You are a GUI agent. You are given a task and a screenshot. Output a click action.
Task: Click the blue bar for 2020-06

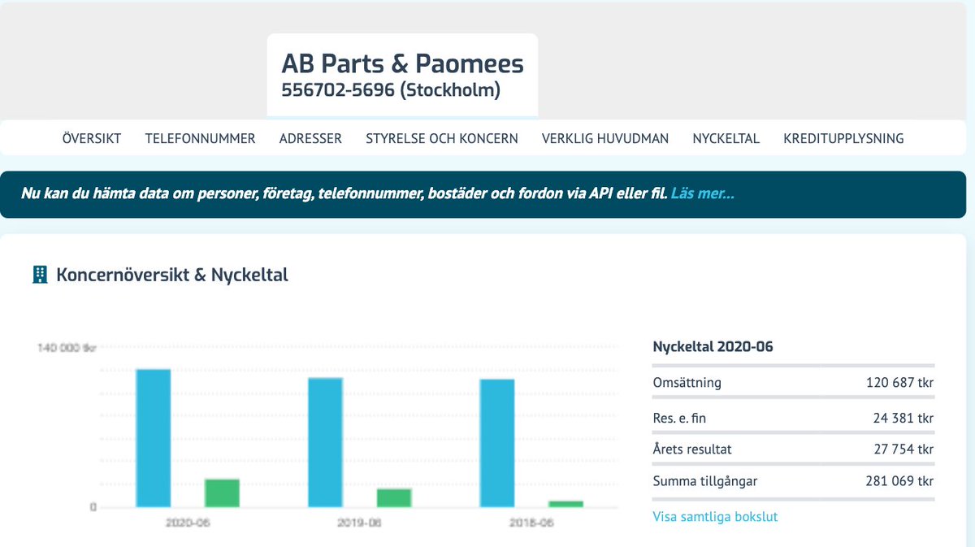(153, 438)
